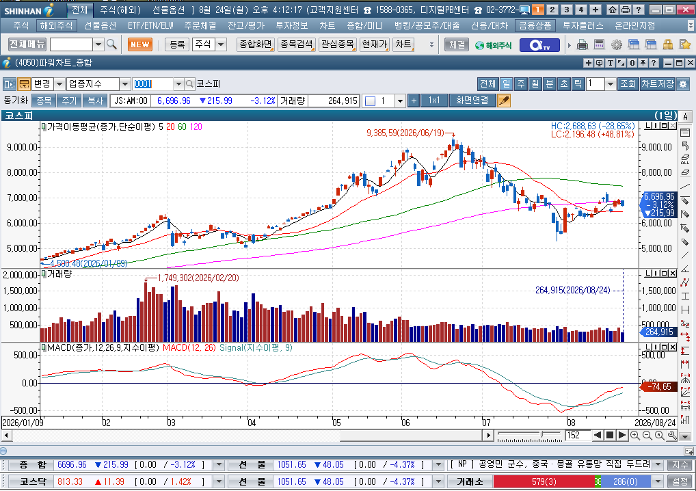Click the wrench settings icon below the chart

[672, 436]
